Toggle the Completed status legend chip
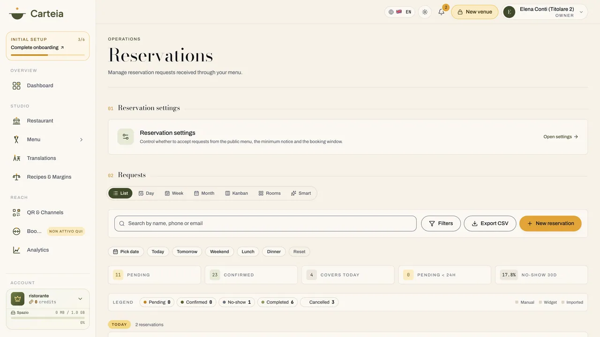 click(x=277, y=302)
